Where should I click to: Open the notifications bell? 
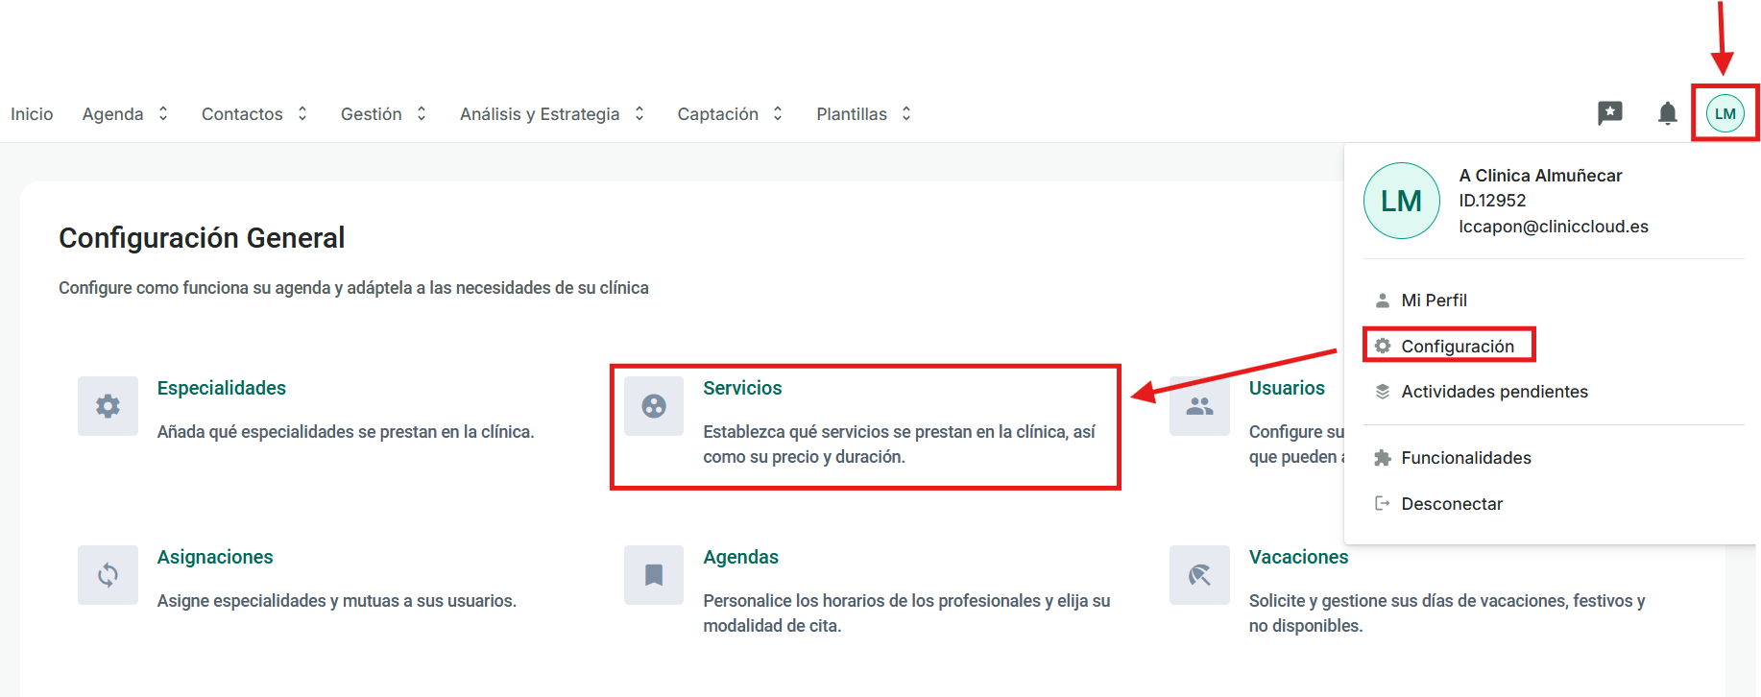[x=1668, y=113]
